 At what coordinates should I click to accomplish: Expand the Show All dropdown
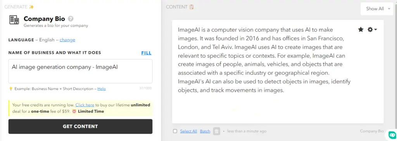point(377,9)
